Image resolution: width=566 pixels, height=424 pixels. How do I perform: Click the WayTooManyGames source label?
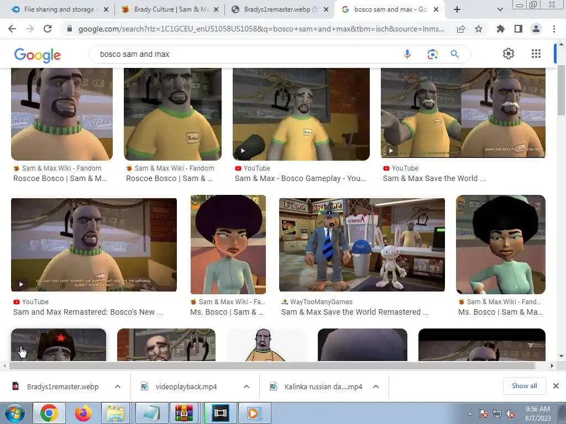pyautogui.click(x=321, y=302)
